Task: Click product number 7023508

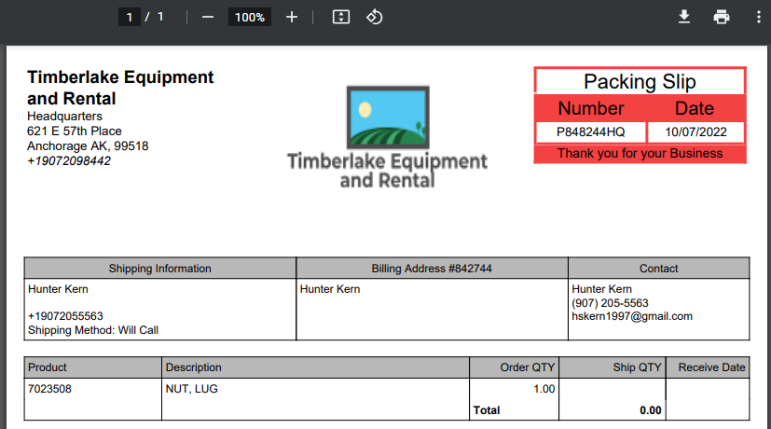Action: pyautogui.click(x=49, y=389)
